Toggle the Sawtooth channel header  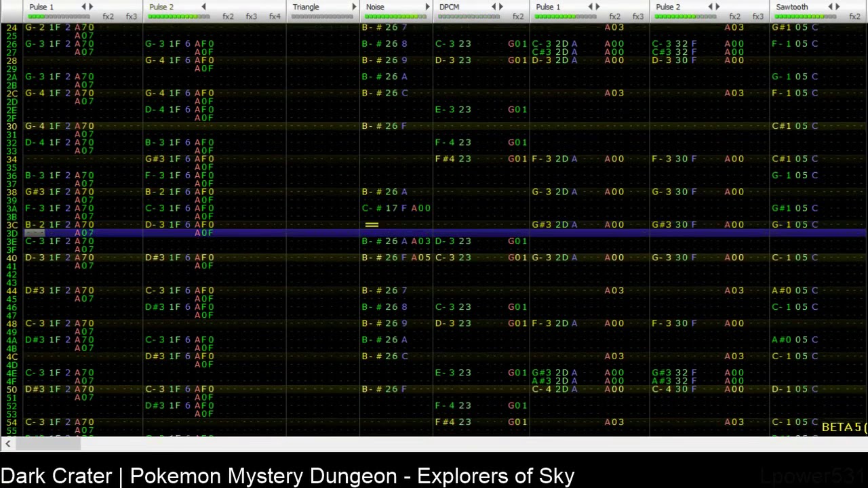point(792,7)
